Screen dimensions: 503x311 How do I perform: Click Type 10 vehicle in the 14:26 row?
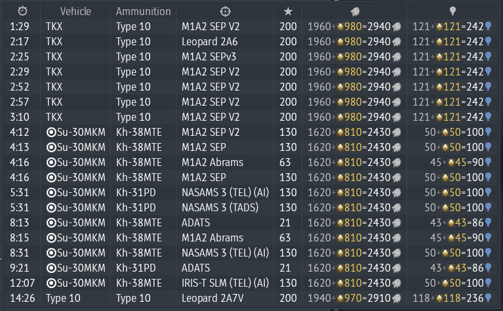(x=63, y=298)
